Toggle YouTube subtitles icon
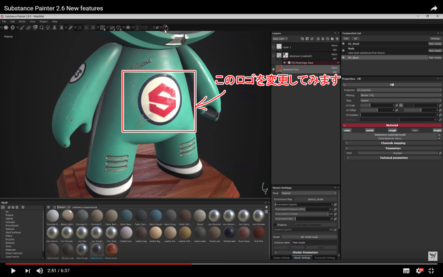Image resolution: width=443 pixels, height=277 pixels. tap(406, 271)
